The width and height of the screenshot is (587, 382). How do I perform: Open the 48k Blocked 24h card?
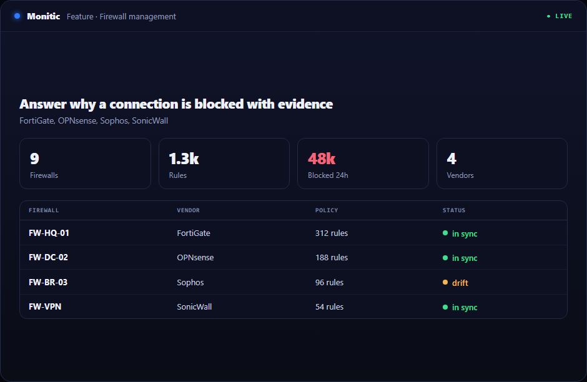(x=363, y=164)
